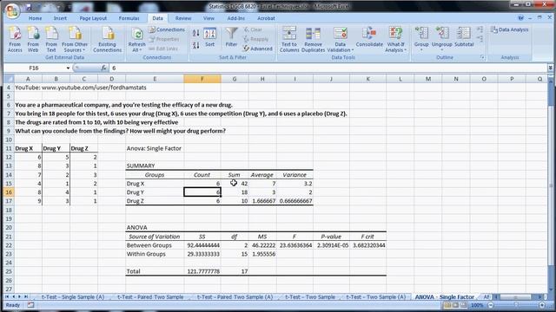
Task: Switch to the Review tab
Action: 183,18
